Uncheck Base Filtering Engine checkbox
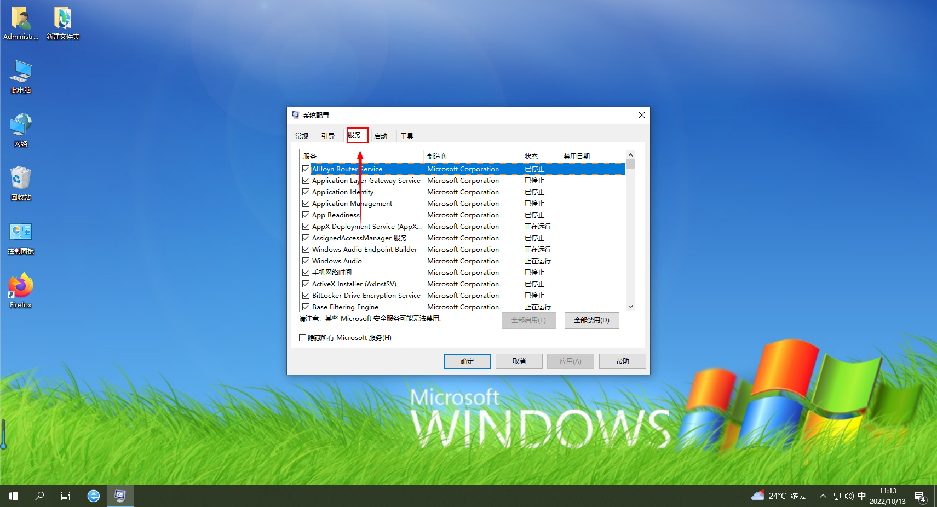 click(x=306, y=307)
